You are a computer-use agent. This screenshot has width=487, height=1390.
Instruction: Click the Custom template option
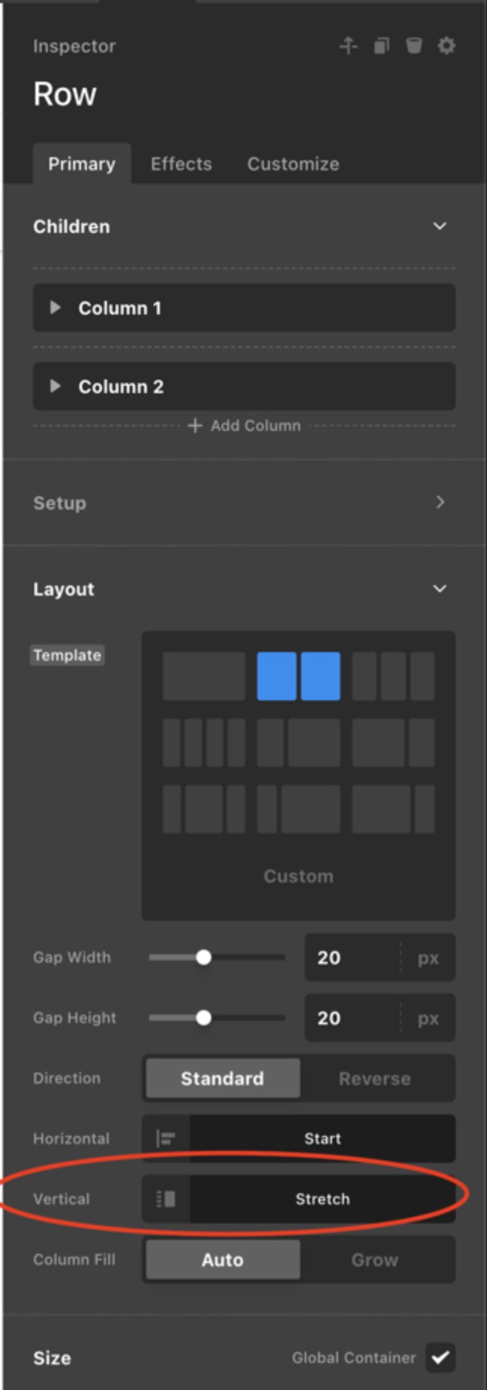point(298,876)
